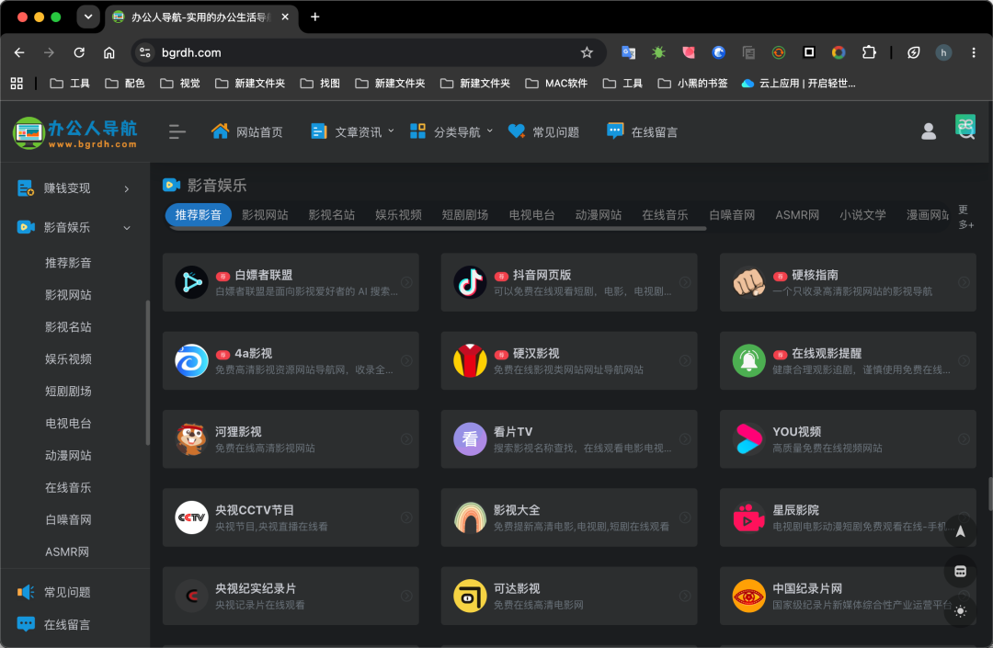Screen dimensions: 993x648
Task: Select the 推荐影音 tab
Action: (x=199, y=215)
